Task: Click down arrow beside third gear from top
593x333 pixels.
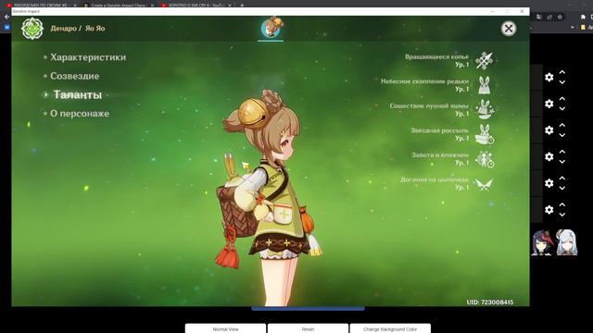Action: (x=562, y=135)
